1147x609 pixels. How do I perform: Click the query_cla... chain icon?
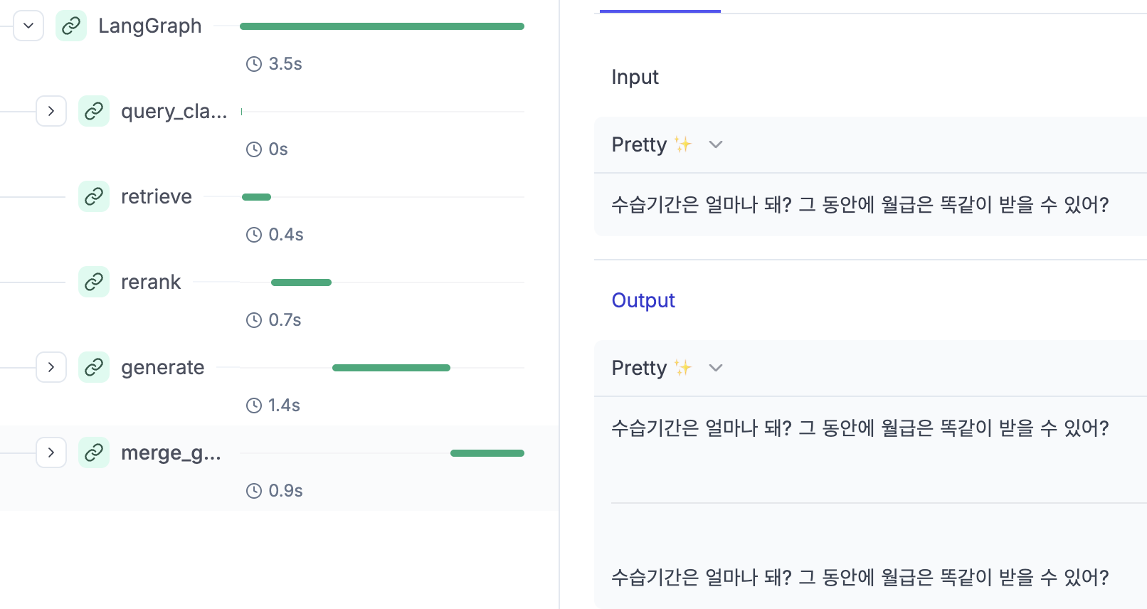point(94,111)
